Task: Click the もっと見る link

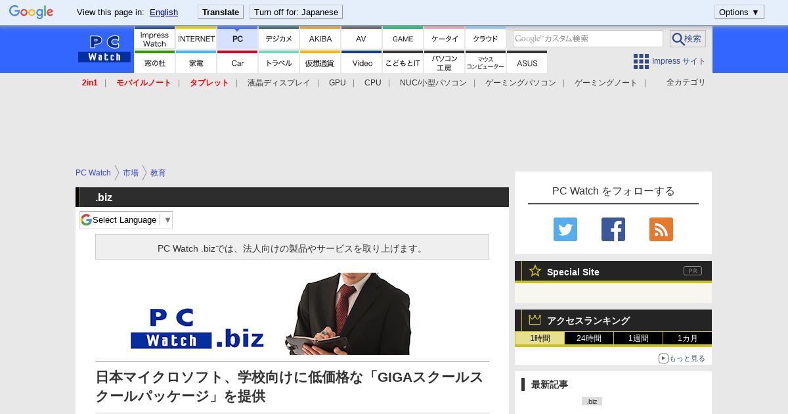Action: click(x=687, y=358)
